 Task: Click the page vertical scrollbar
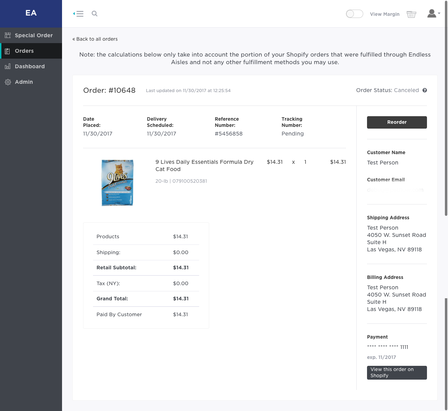446,138
